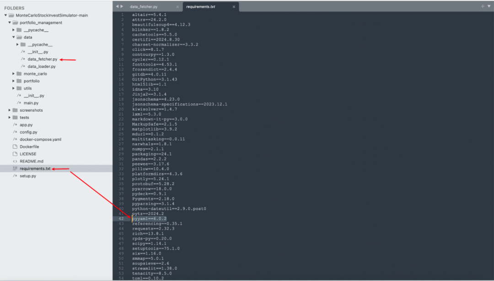Close the requirements.txt tab
Viewport: 494px width, 281px height.
pyautogui.click(x=234, y=7)
